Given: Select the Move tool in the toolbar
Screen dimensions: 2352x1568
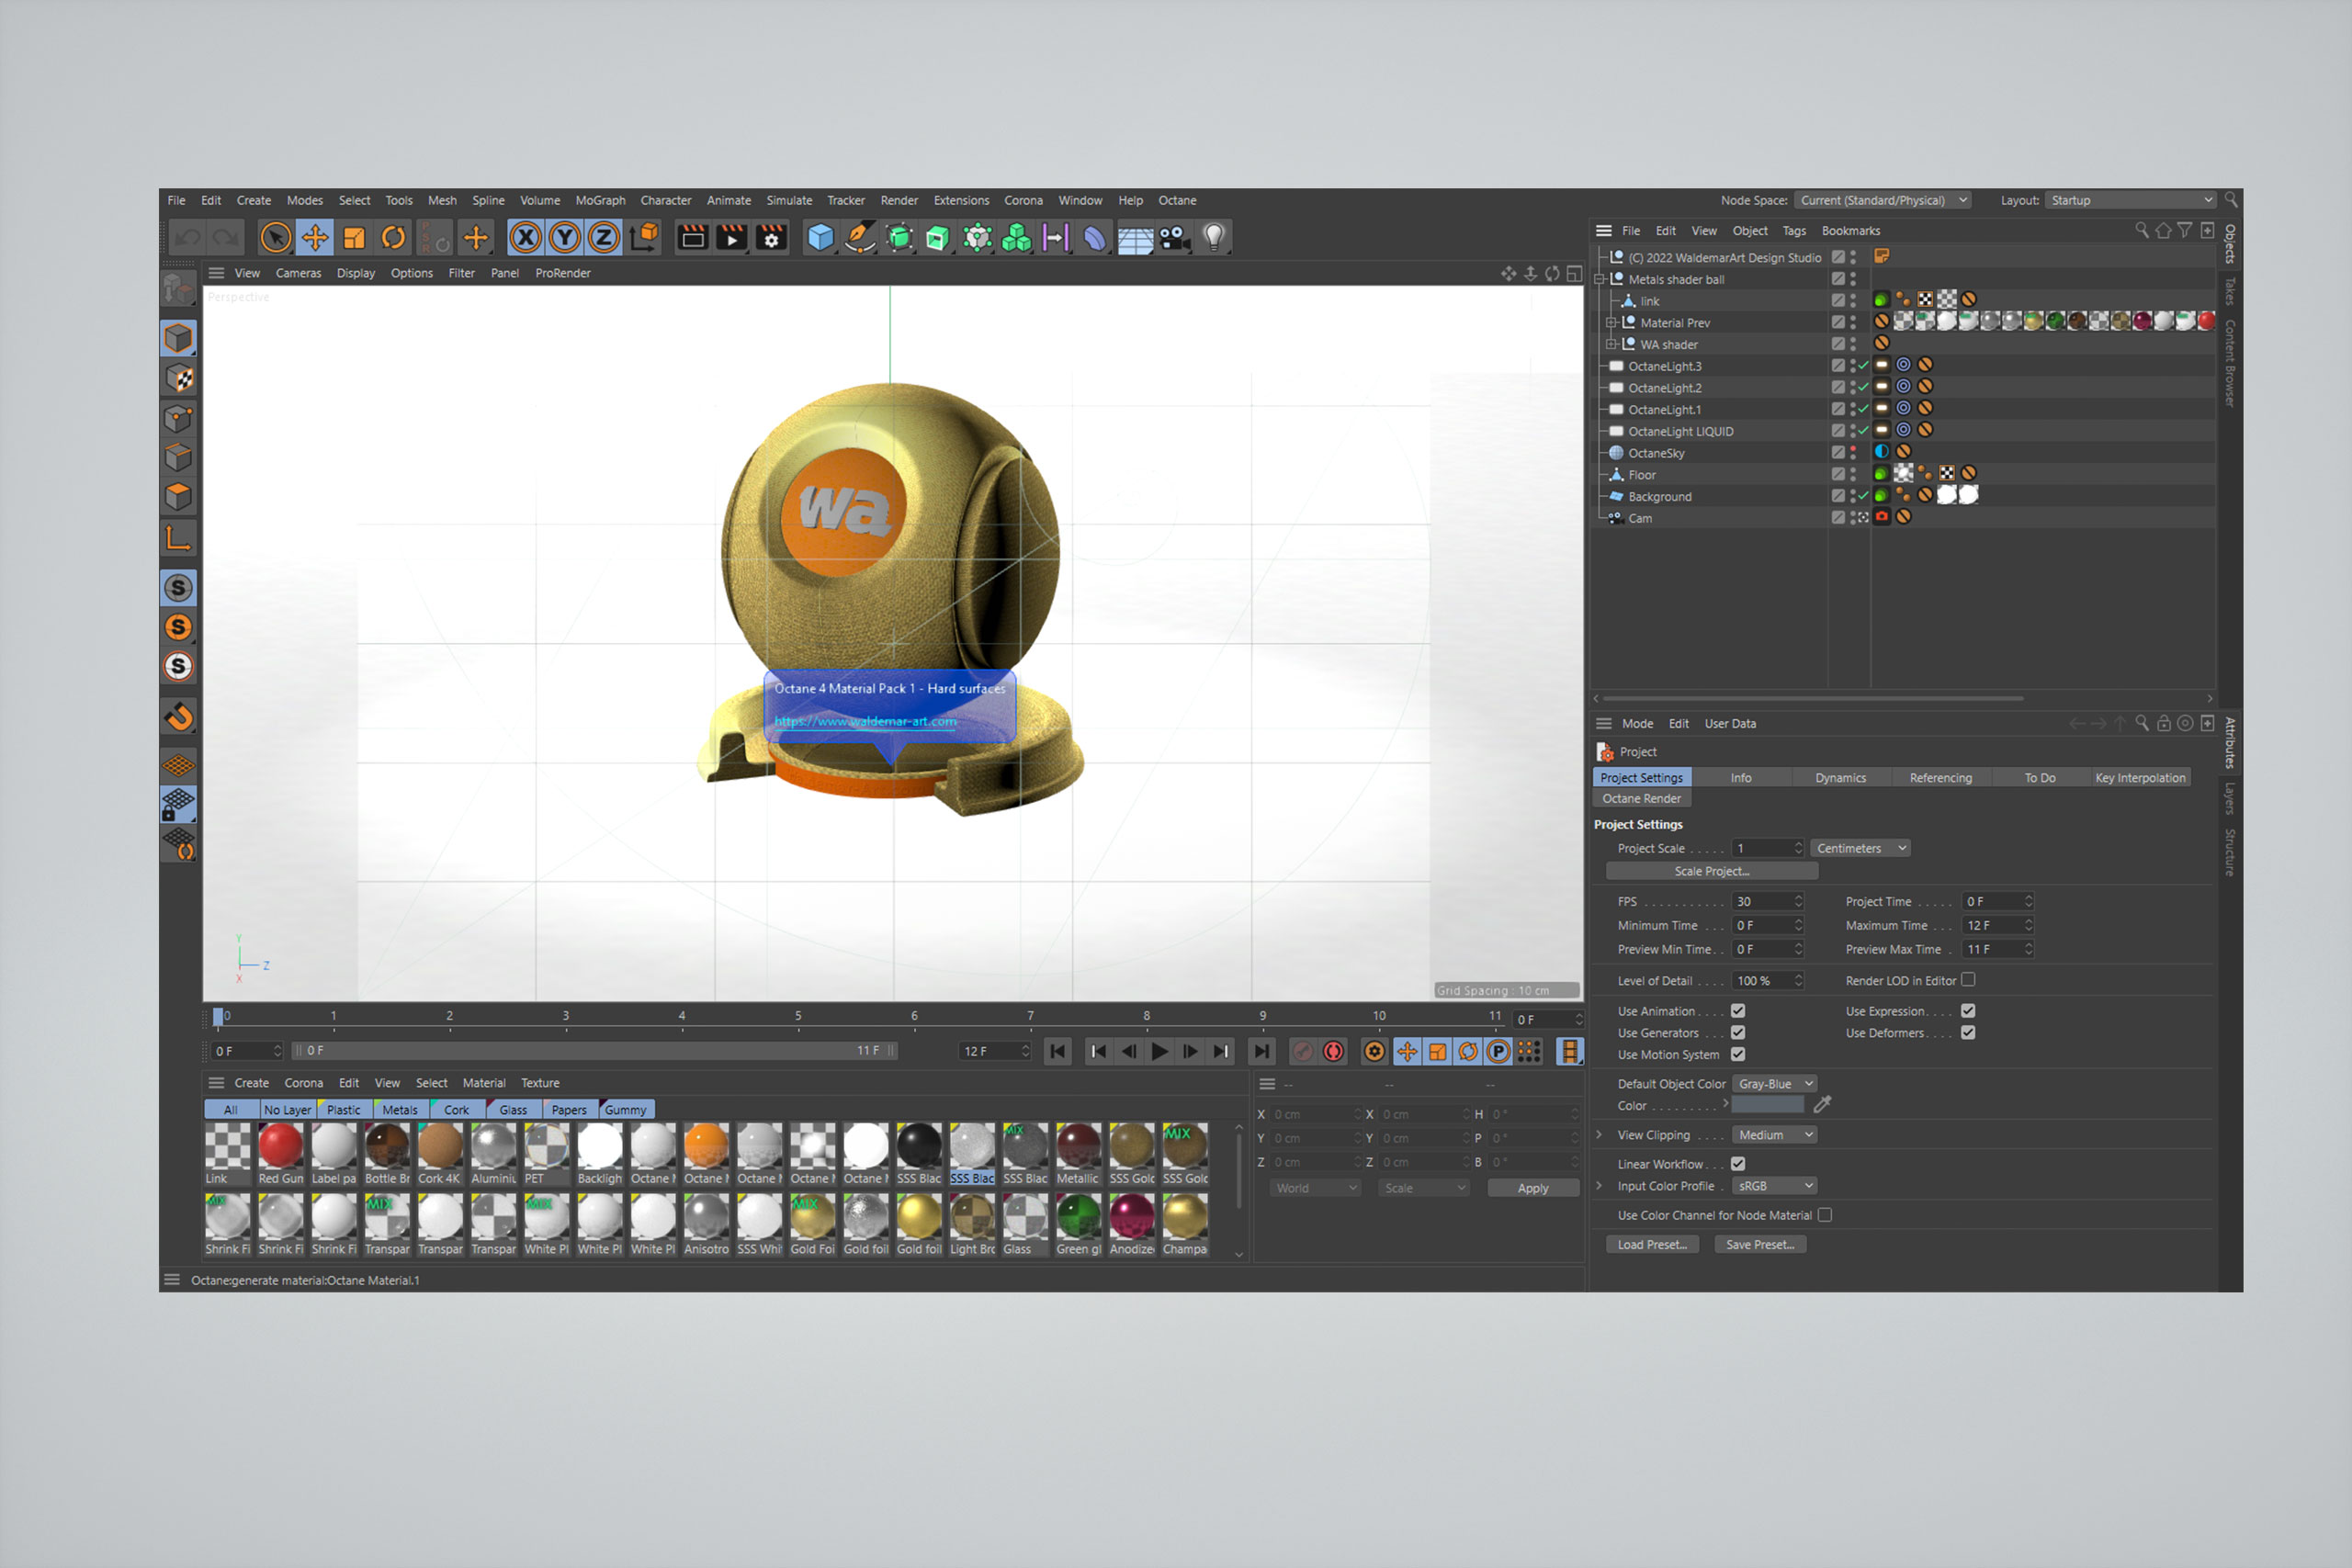Looking at the screenshot, I should tap(314, 240).
